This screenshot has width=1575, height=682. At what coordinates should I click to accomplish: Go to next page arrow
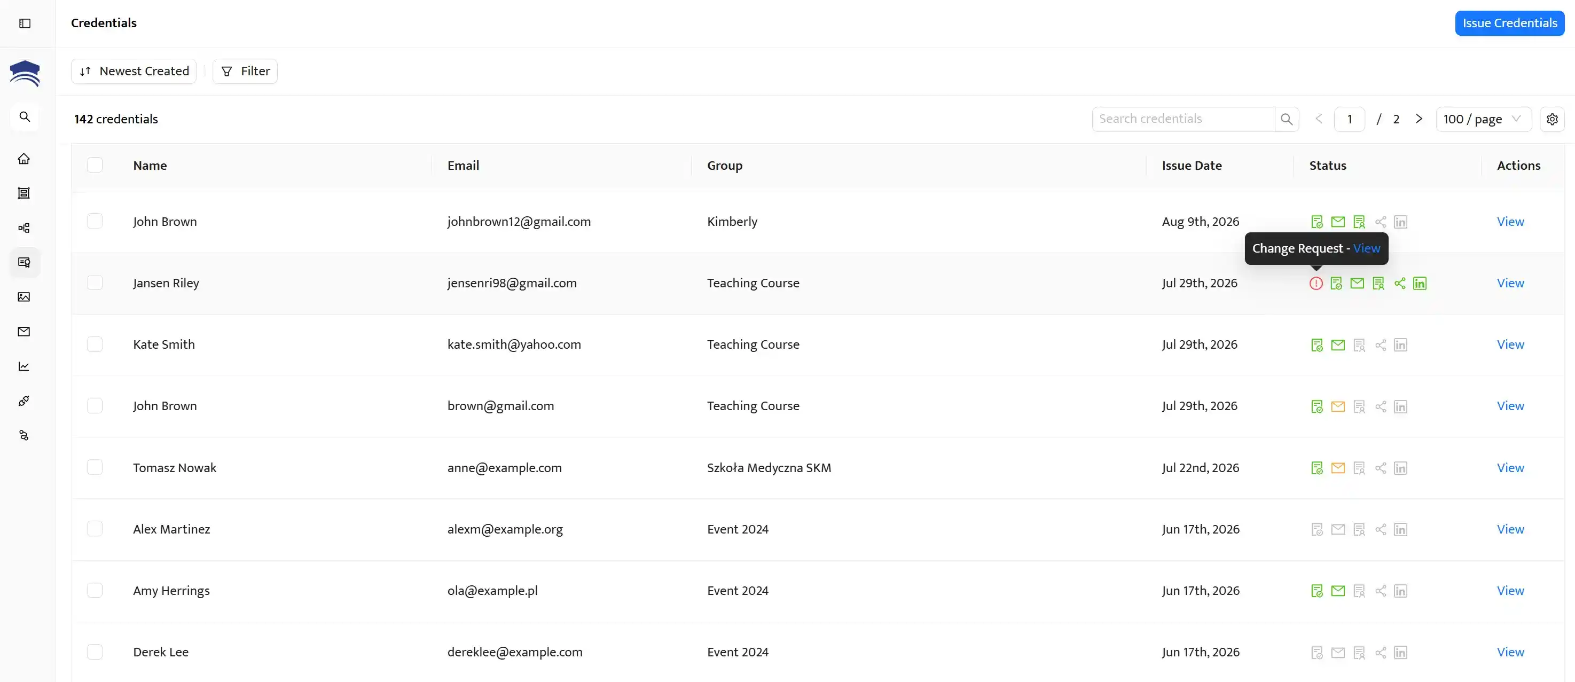(1419, 119)
